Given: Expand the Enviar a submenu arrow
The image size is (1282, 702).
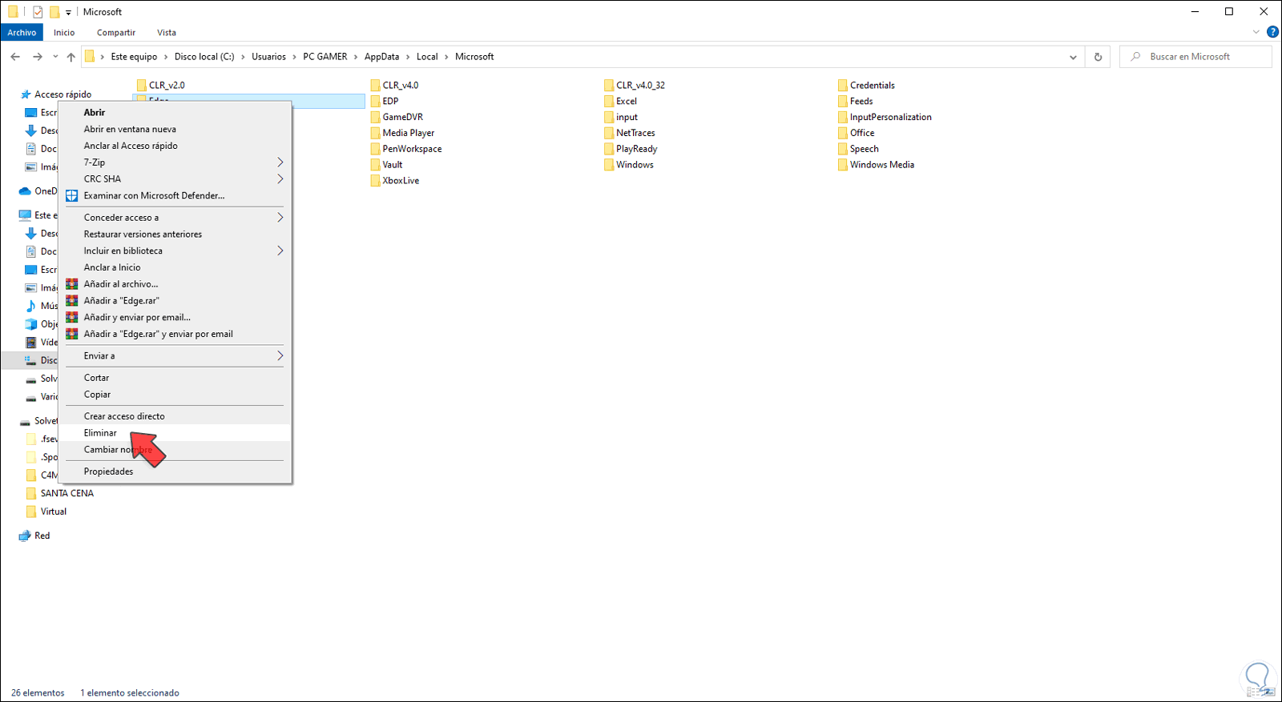Looking at the screenshot, I should (x=280, y=355).
